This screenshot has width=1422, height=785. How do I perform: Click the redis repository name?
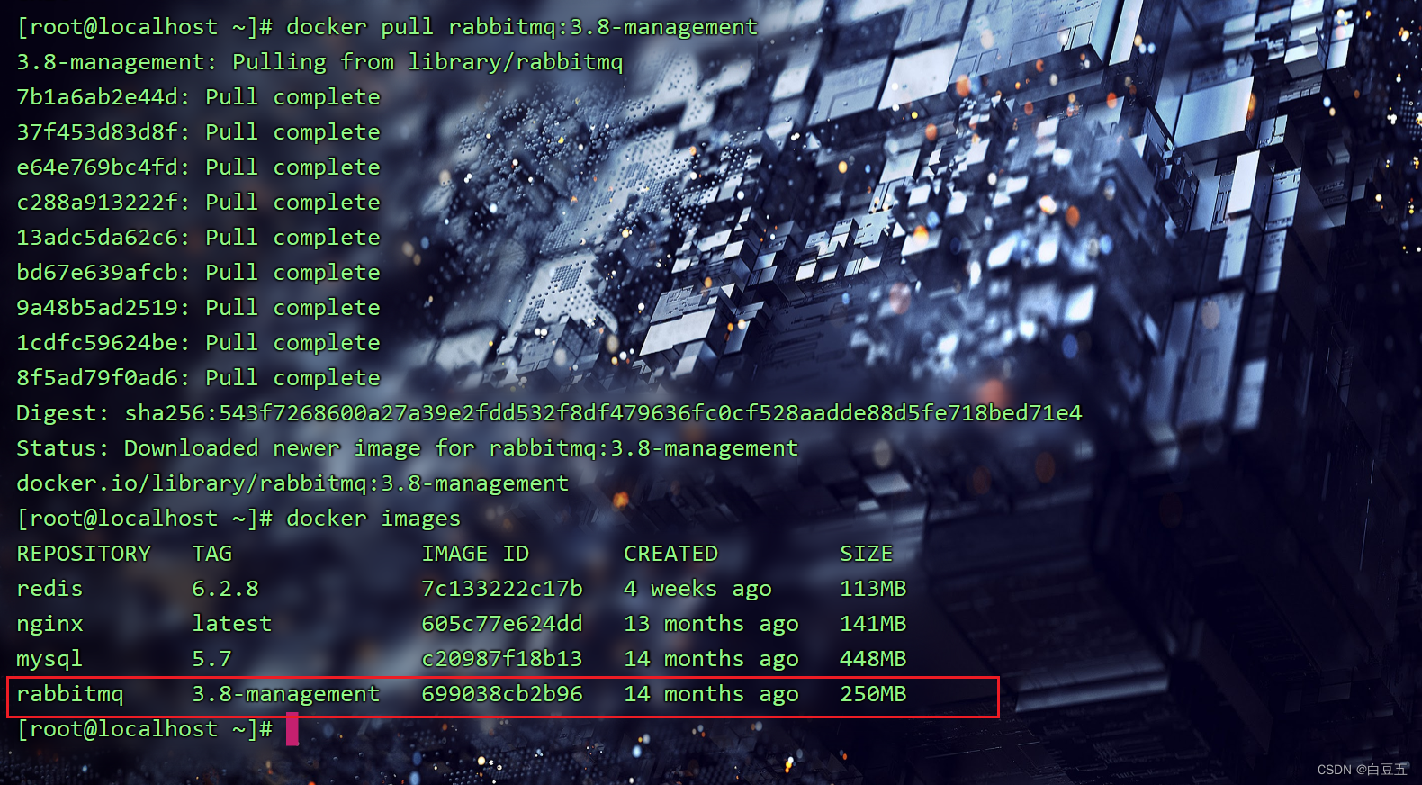click(49, 589)
